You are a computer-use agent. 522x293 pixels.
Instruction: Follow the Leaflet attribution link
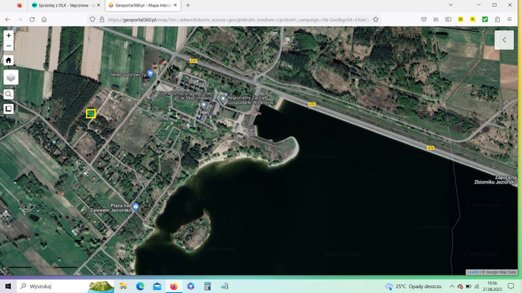(x=472, y=272)
